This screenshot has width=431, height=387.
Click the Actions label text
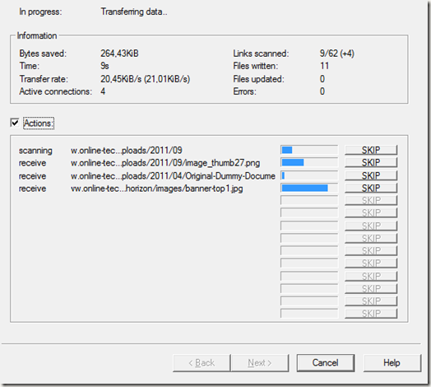coord(38,123)
